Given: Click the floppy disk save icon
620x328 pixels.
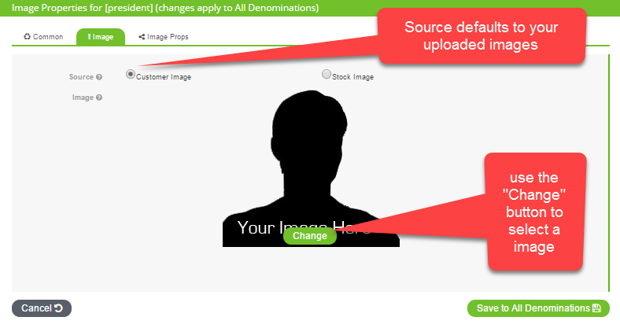Looking at the screenshot, I should pyautogui.click(x=596, y=308).
